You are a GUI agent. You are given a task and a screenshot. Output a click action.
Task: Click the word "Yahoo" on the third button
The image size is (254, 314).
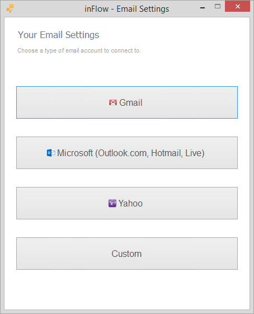tap(130, 204)
